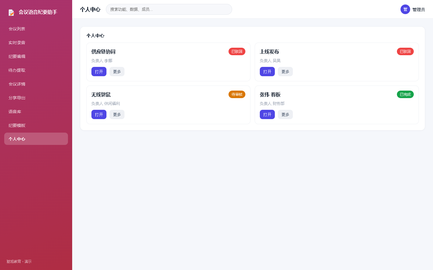433x270 pixels.
Task: Click the 管理员 user name
Action: [x=419, y=10]
